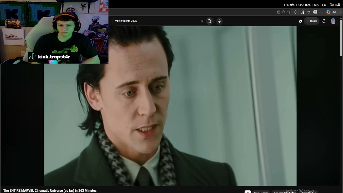Click the zoom out magnifier in address bar

(284, 12)
